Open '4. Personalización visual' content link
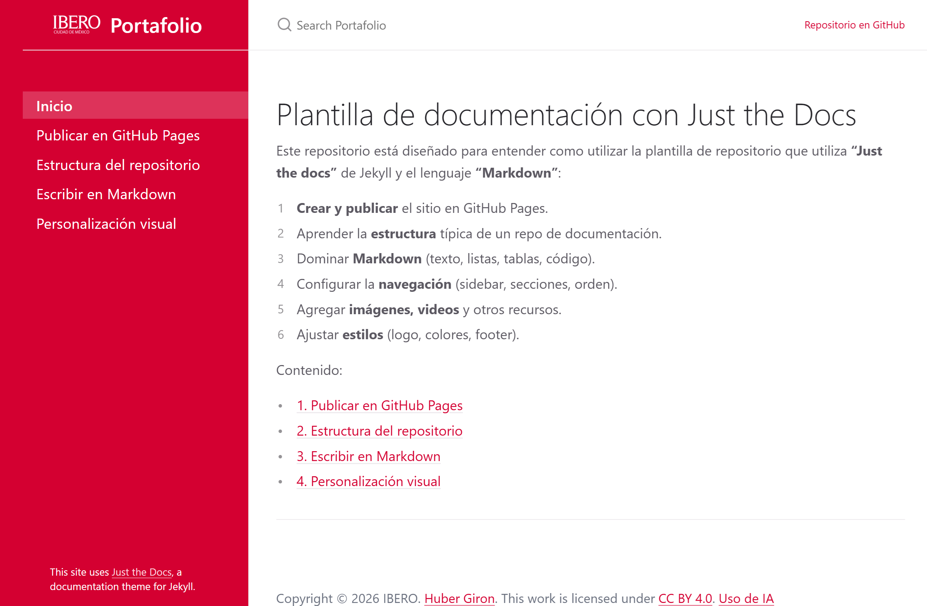This screenshot has width=927, height=606. (368, 482)
